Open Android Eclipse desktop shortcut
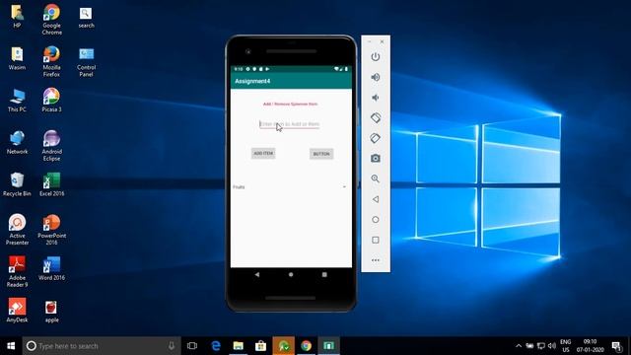 pos(51,145)
